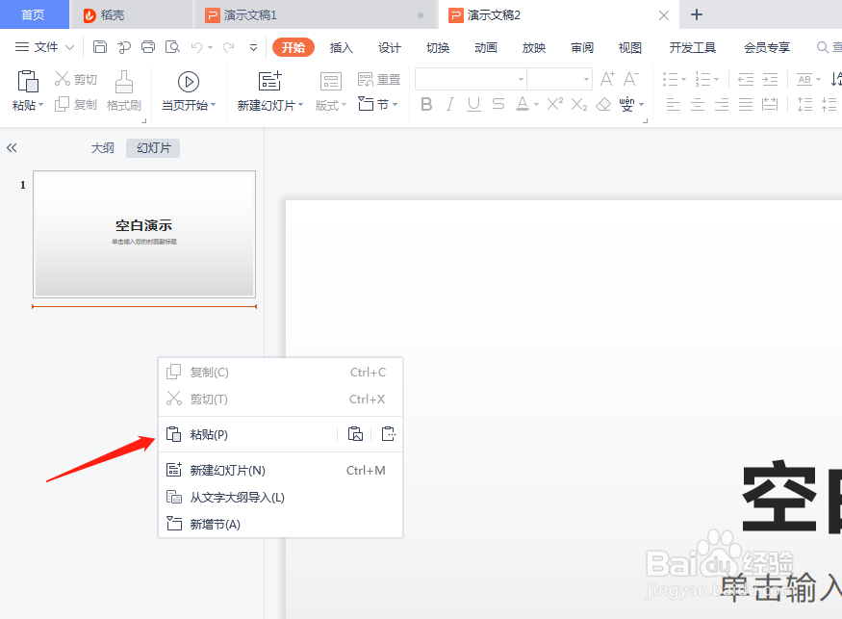This screenshot has height=619, width=842.
Task: Apply superscript formatting
Action: tap(553, 103)
